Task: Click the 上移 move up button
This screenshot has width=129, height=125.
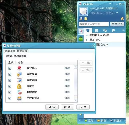Action: (x=86, y=63)
